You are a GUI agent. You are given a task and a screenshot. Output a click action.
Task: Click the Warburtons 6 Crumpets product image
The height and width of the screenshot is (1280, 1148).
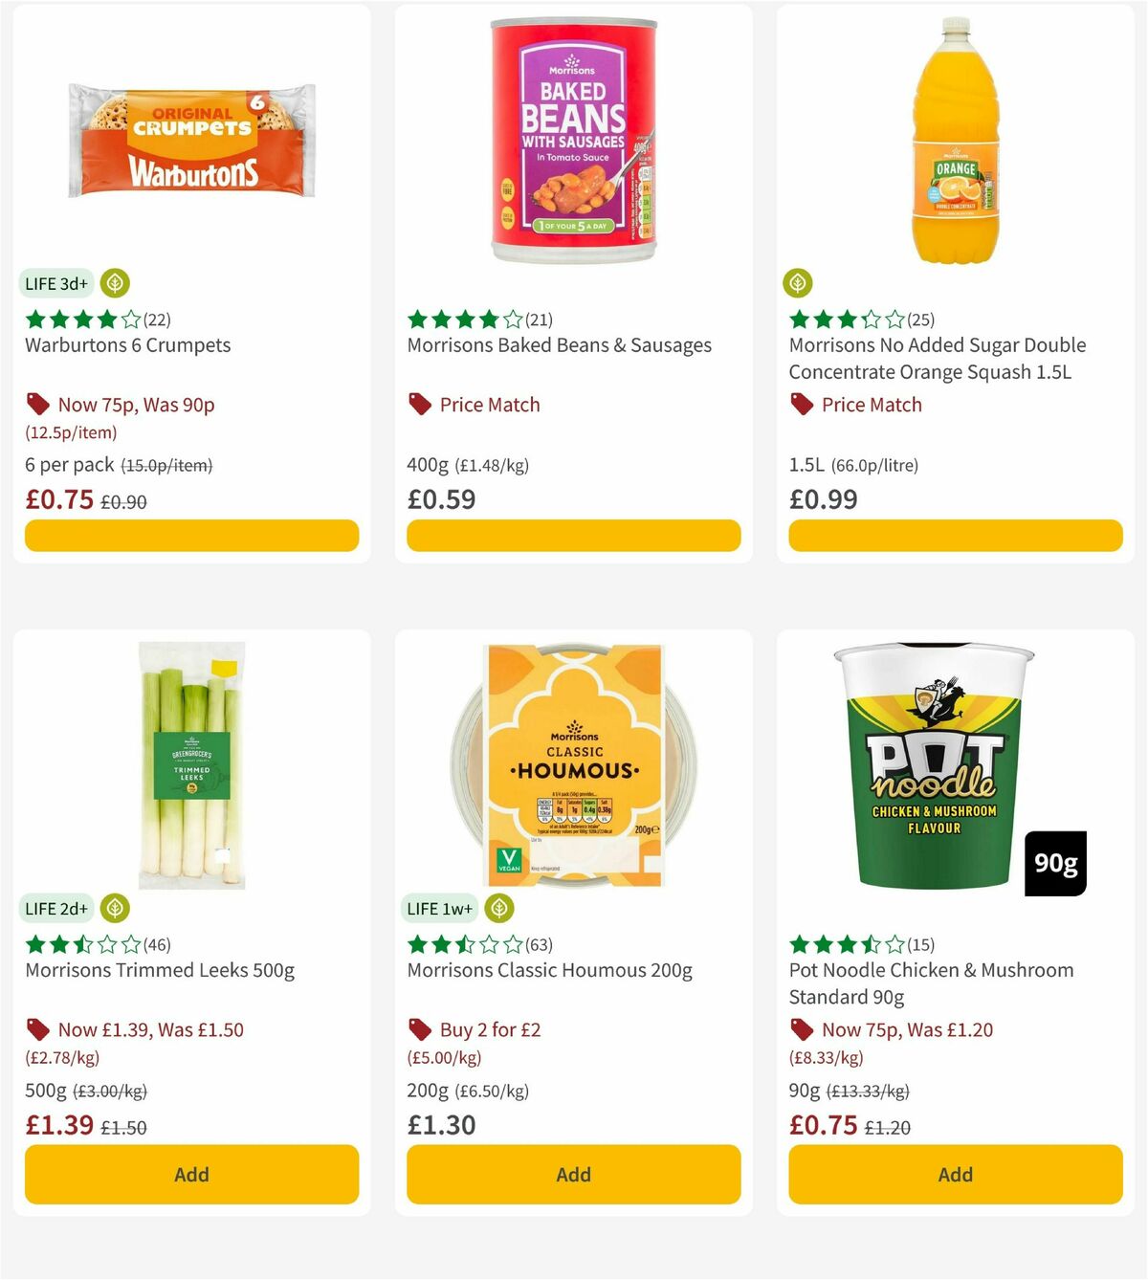[x=190, y=139]
